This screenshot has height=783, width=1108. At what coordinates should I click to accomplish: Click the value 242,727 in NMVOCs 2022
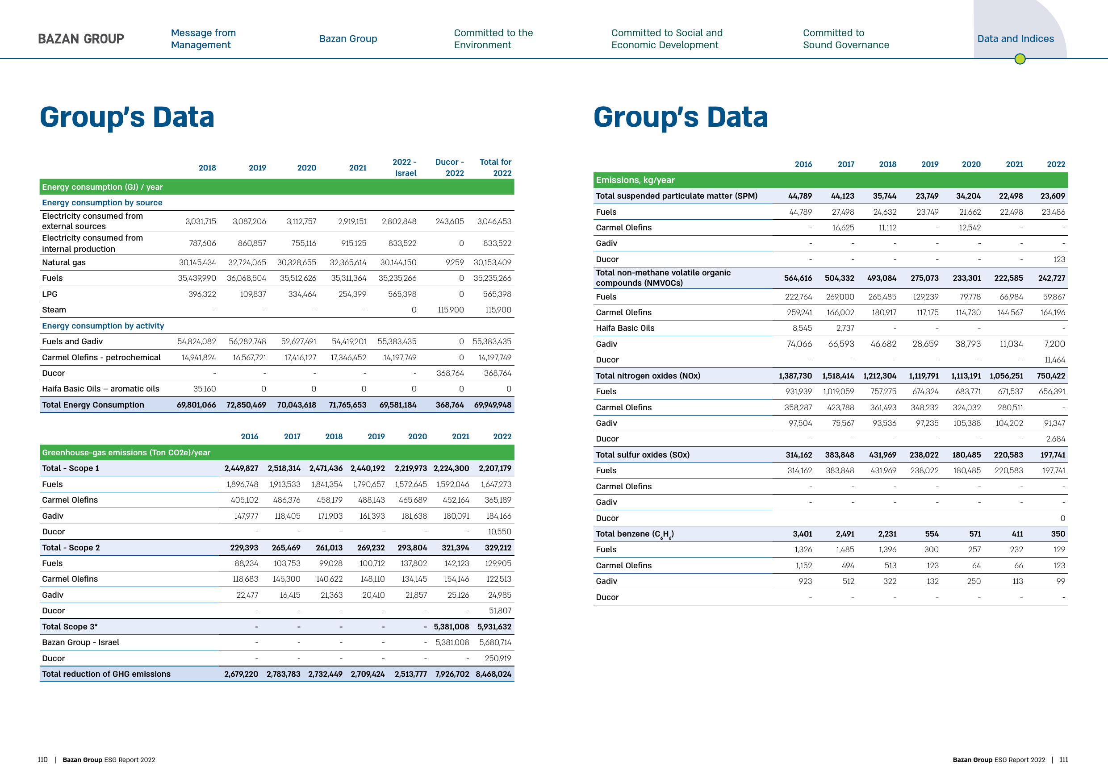pyautogui.click(x=1052, y=278)
